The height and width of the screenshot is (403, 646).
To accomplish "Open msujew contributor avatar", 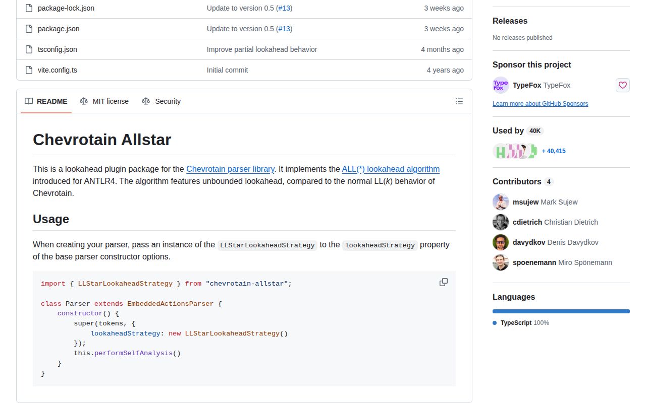I will (501, 202).
